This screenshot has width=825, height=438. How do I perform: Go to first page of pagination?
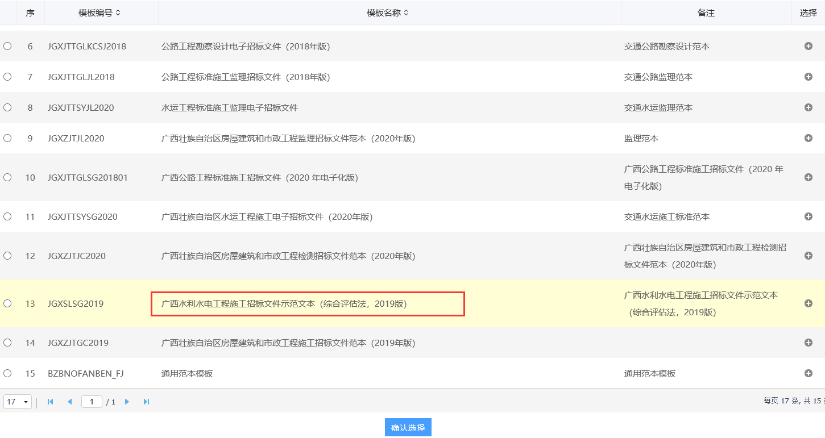click(50, 402)
